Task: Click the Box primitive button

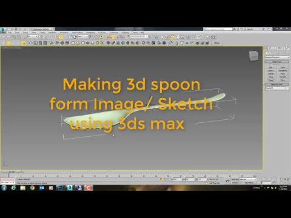Action: (x=271, y=67)
